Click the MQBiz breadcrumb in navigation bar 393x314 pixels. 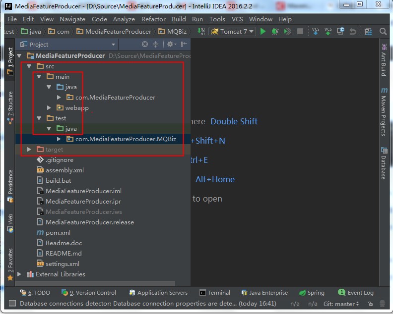tap(173, 32)
